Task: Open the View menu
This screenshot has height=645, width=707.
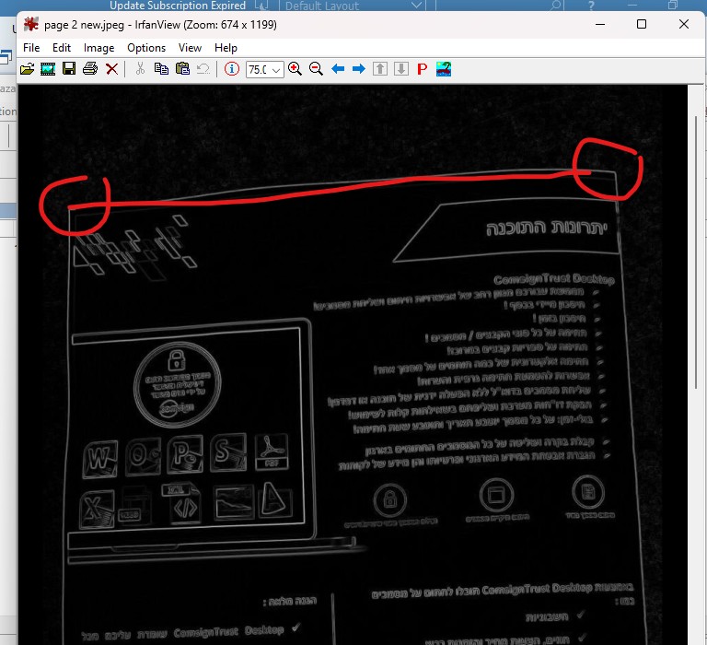Action: point(190,48)
